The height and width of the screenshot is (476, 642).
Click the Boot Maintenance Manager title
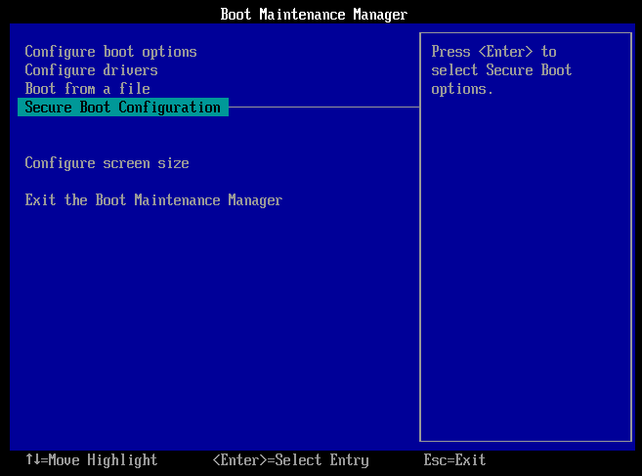tap(314, 14)
